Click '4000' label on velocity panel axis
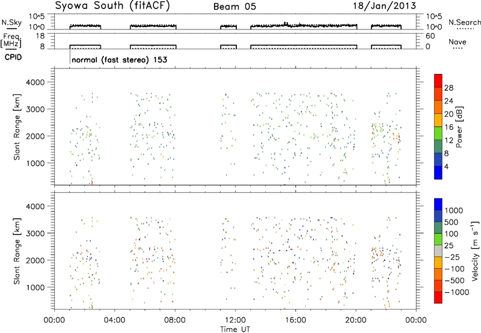 coord(35,206)
